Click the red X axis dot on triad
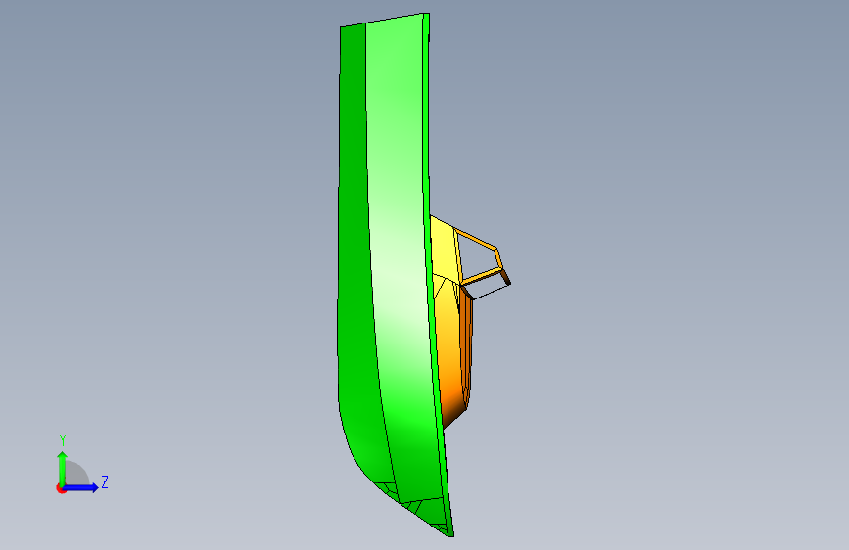The width and height of the screenshot is (849, 550). pyautogui.click(x=60, y=489)
